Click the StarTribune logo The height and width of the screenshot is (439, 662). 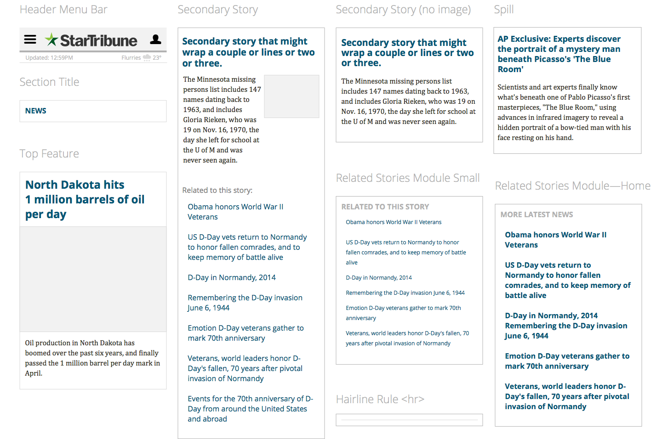(91, 40)
